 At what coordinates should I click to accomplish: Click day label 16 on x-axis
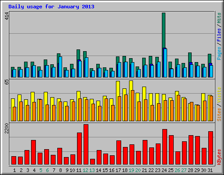pos(112,170)
